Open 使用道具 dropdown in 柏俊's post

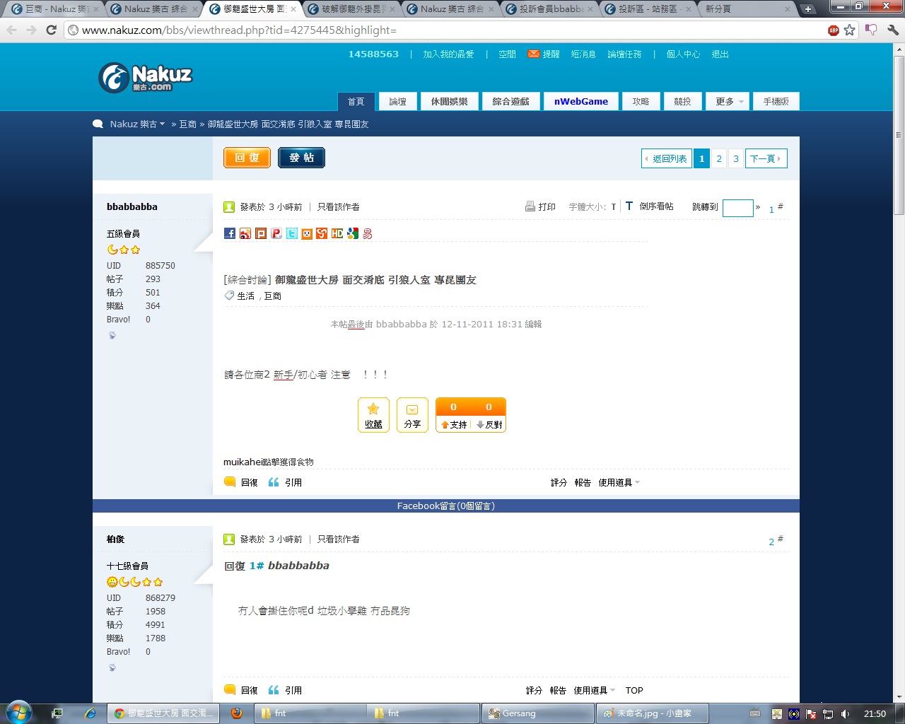click(595, 691)
